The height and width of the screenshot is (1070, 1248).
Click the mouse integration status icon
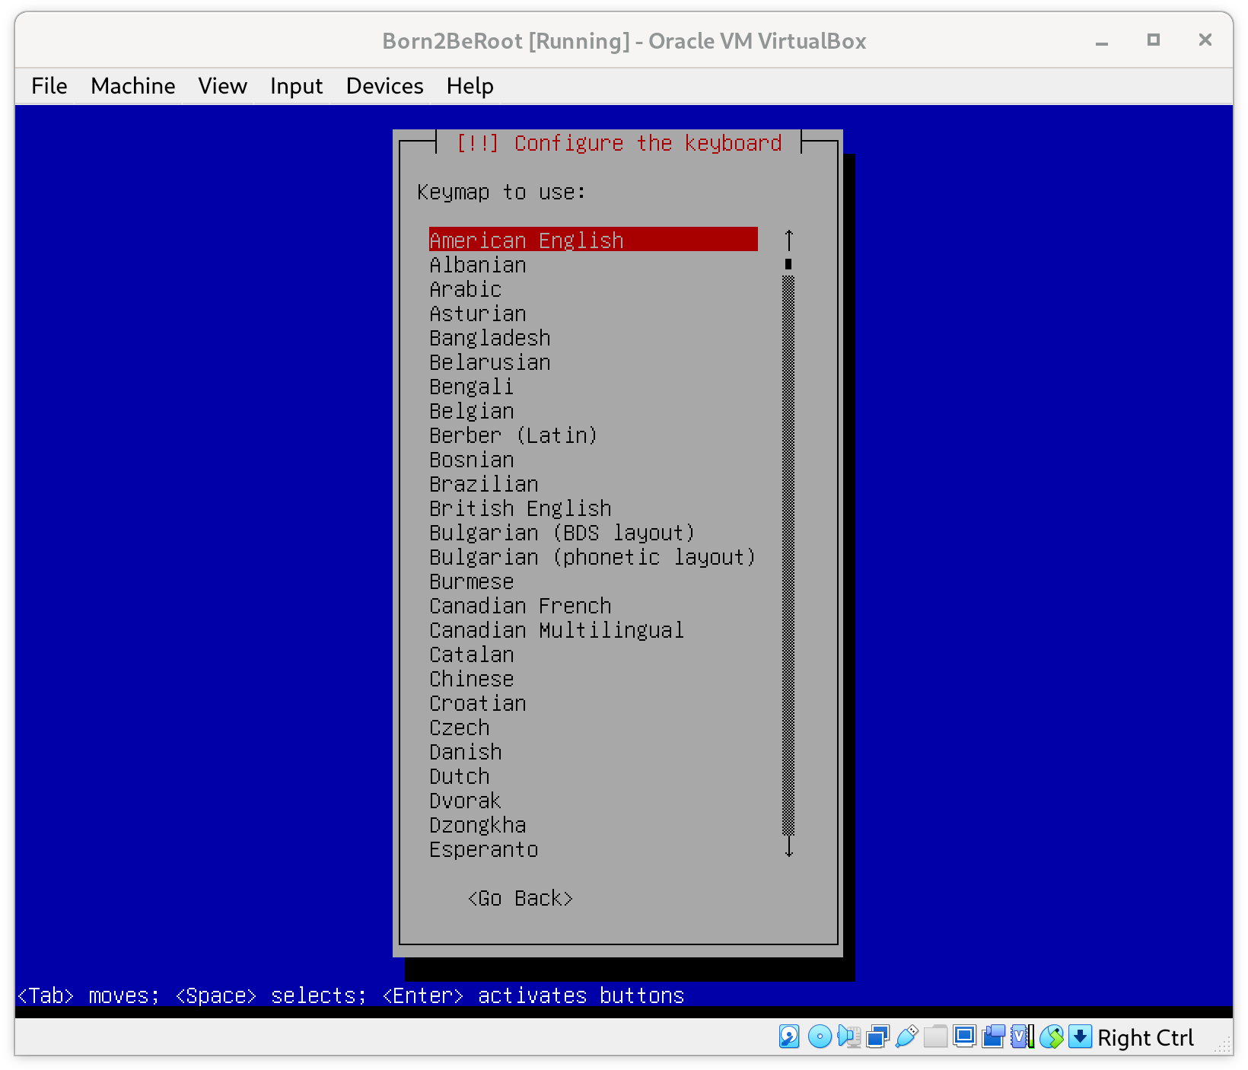point(1051,1037)
